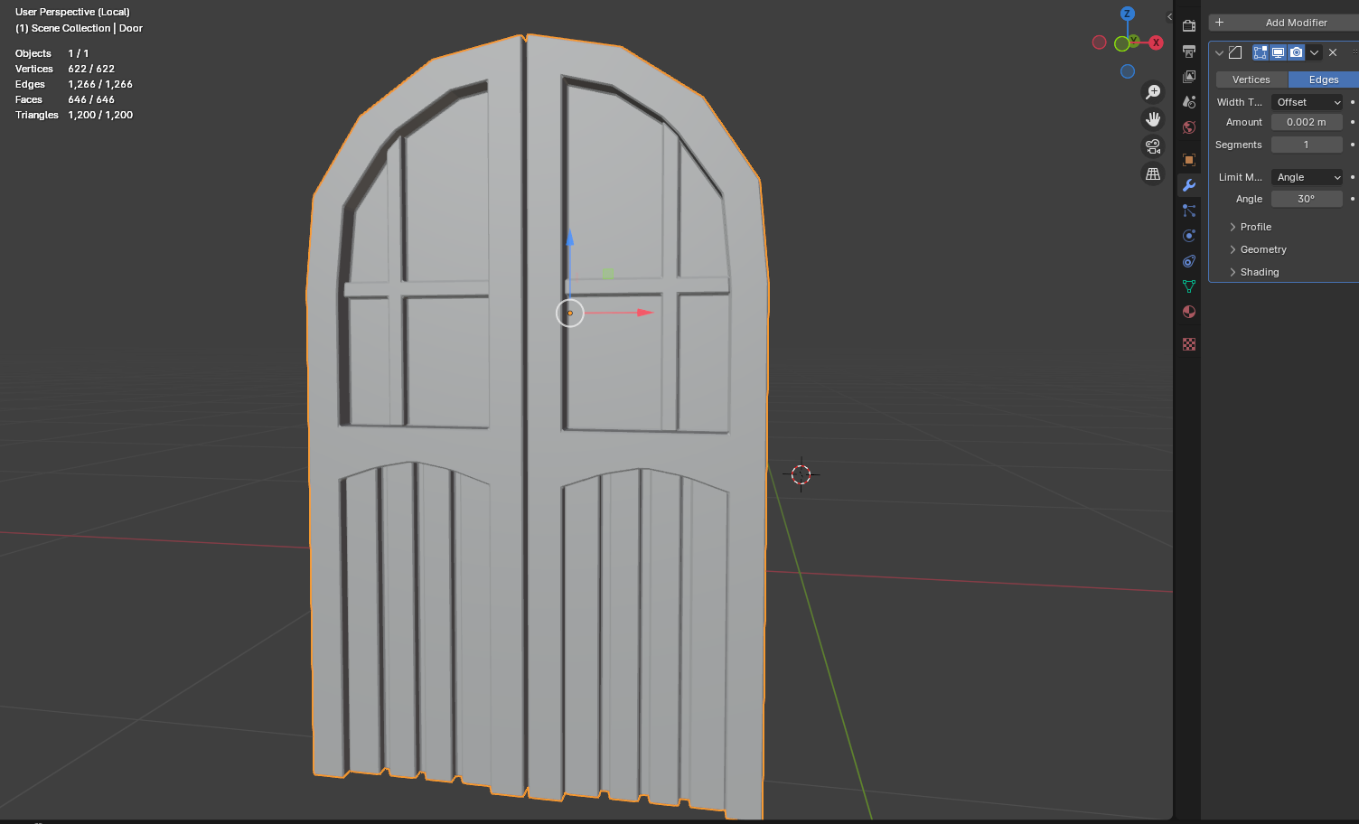Click the object origin gizmo circle
The image size is (1359, 824).
(569, 314)
